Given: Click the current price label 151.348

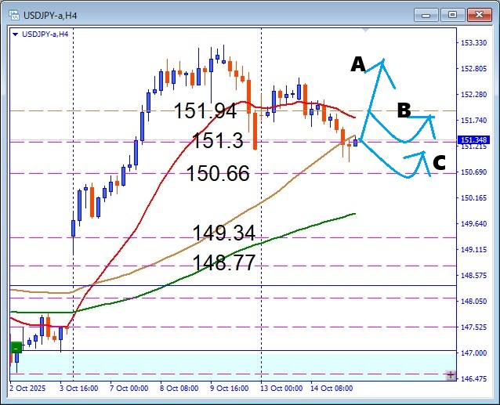Looking at the screenshot, I should (x=476, y=140).
